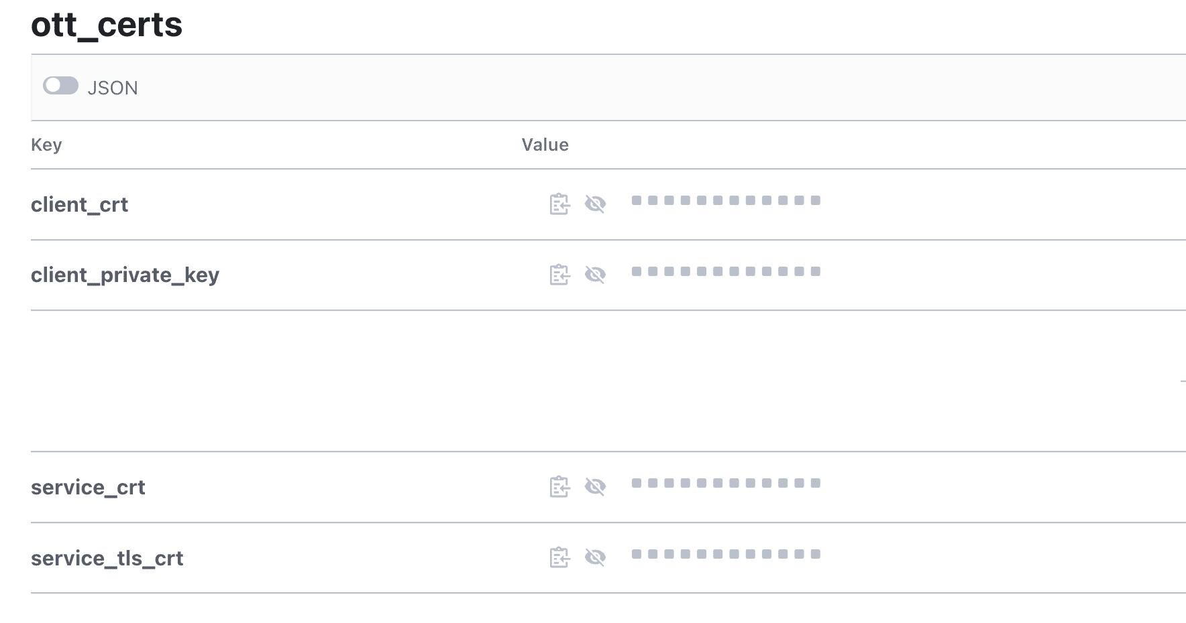Copy the client_crt value
Image resolution: width=1186 pixels, height=623 pixels.
(559, 204)
